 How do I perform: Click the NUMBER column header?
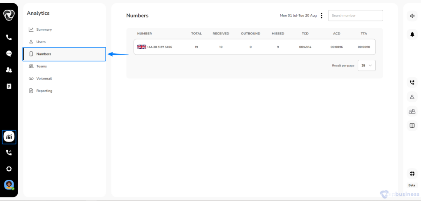(x=144, y=34)
